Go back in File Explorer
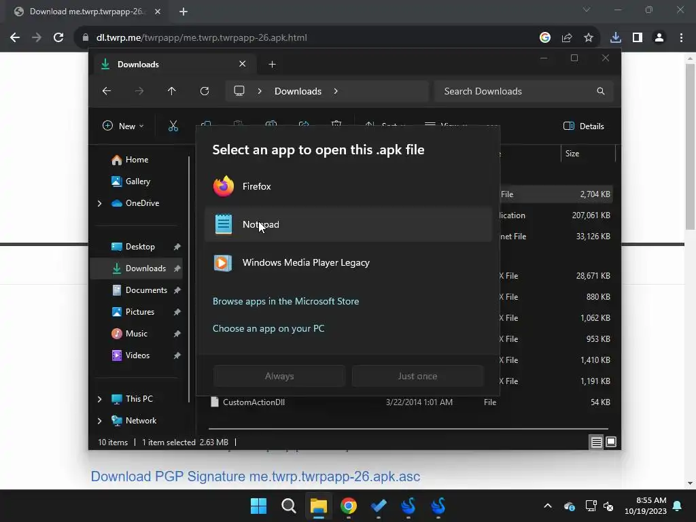Screen dimensions: 696x522 (107, 91)
